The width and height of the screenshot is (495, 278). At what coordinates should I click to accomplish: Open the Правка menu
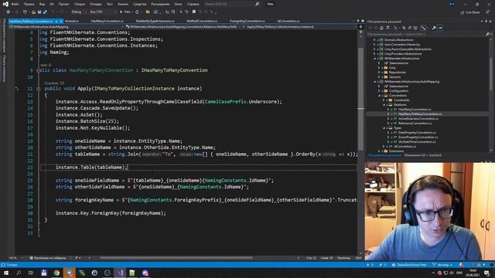(x=29, y=4)
